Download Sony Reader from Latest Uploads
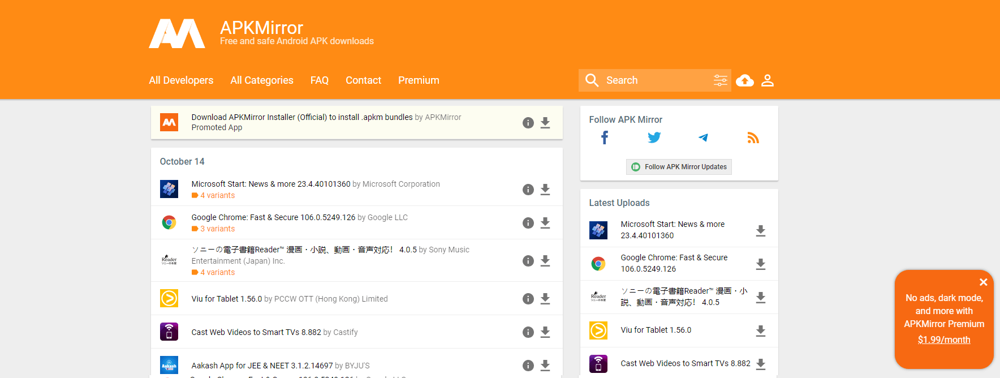The height and width of the screenshot is (378, 1000). click(761, 298)
